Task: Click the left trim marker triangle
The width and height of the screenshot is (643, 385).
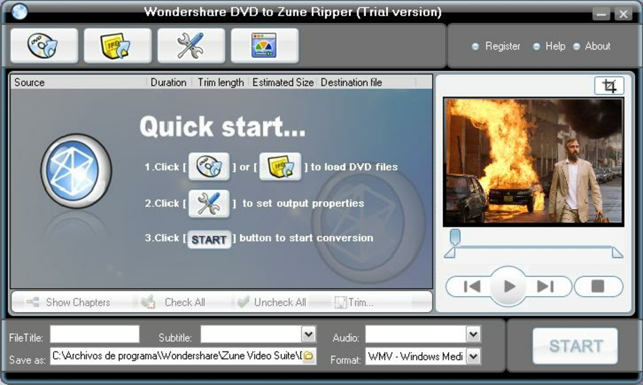Action: pyautogui.click(x=450, y=253)
